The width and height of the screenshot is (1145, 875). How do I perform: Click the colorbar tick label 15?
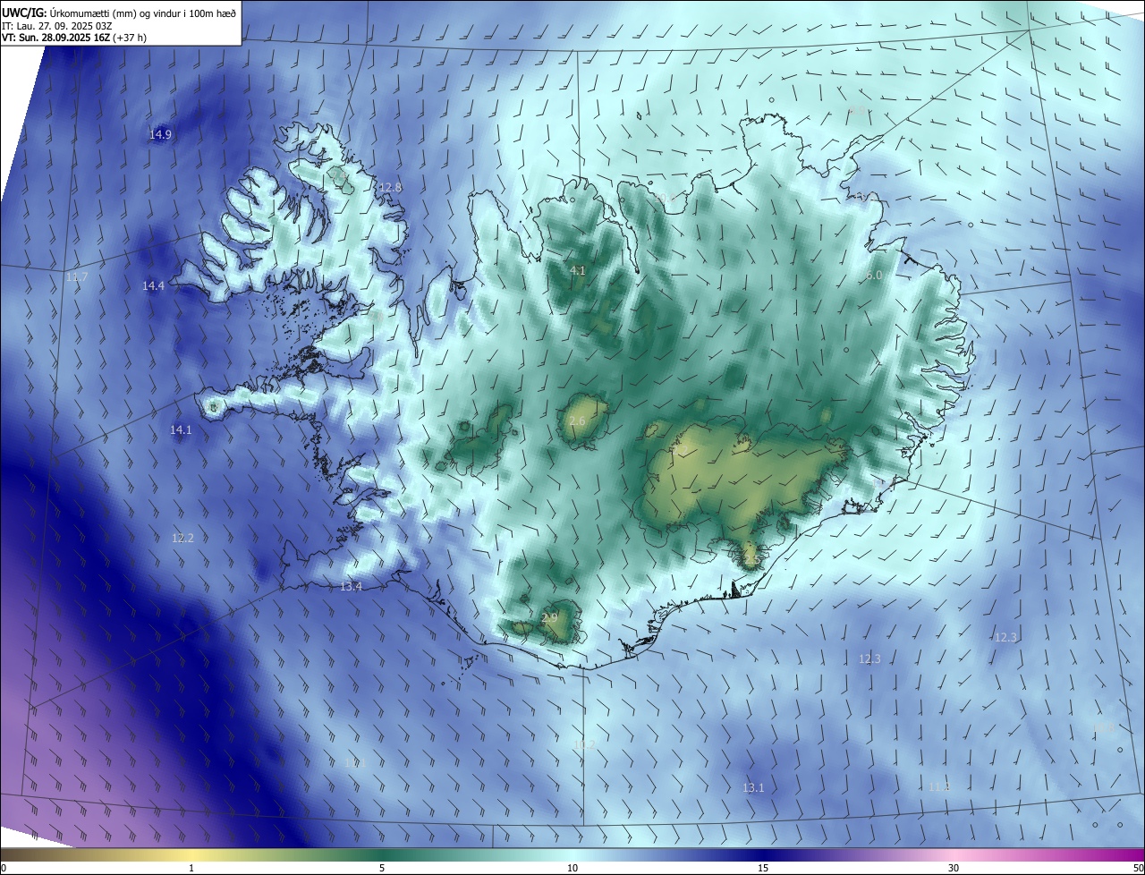(763, 868)
